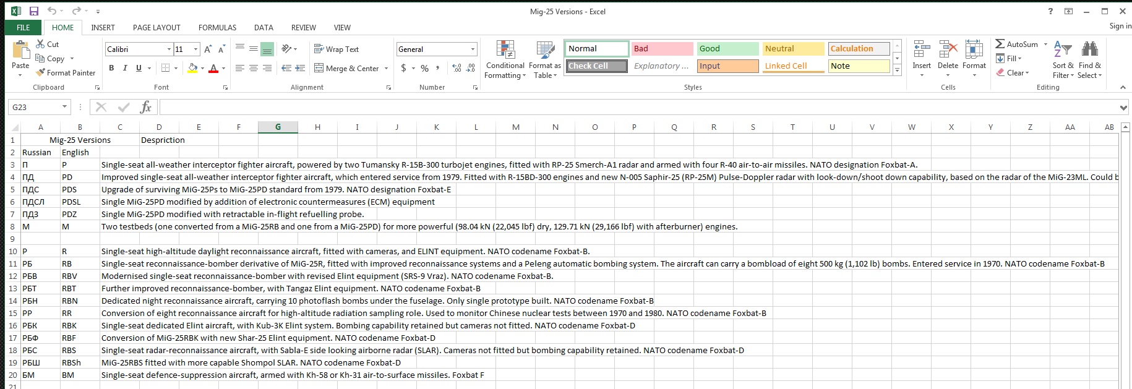Open Format as Table gallery
1132x389 pixels.
tap(544, 59)
